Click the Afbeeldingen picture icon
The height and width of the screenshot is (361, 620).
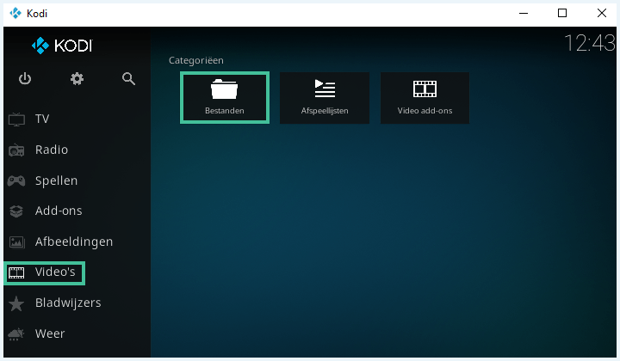[16, 242]
